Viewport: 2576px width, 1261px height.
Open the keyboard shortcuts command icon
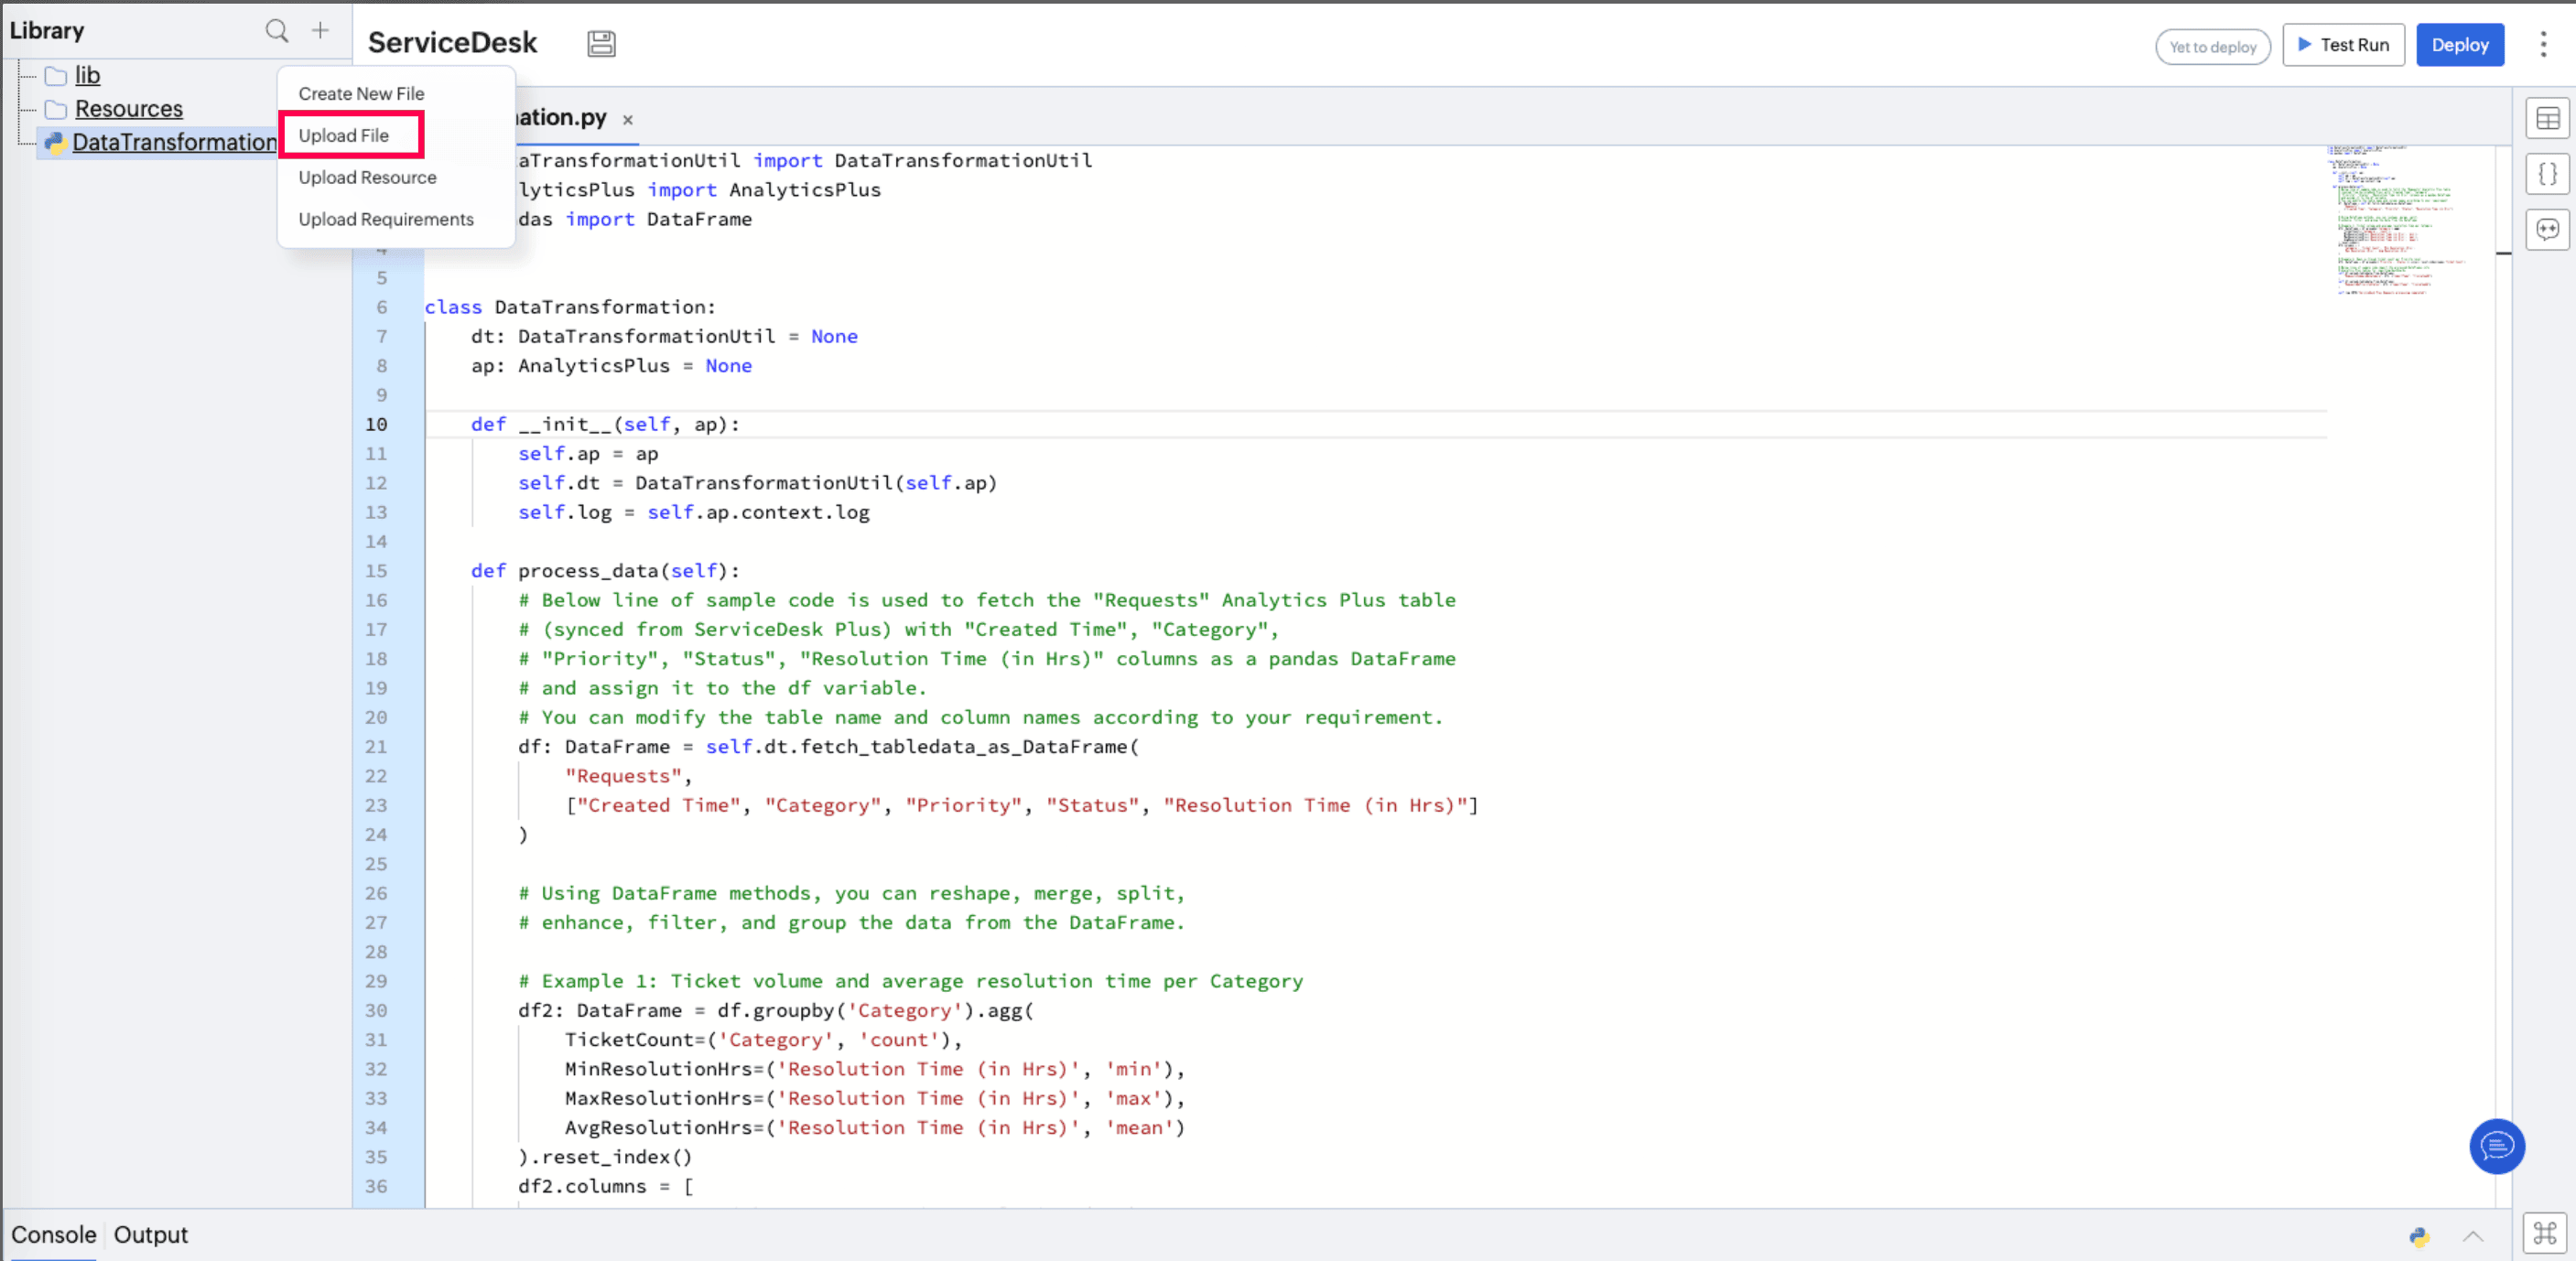point(2545,1233)
